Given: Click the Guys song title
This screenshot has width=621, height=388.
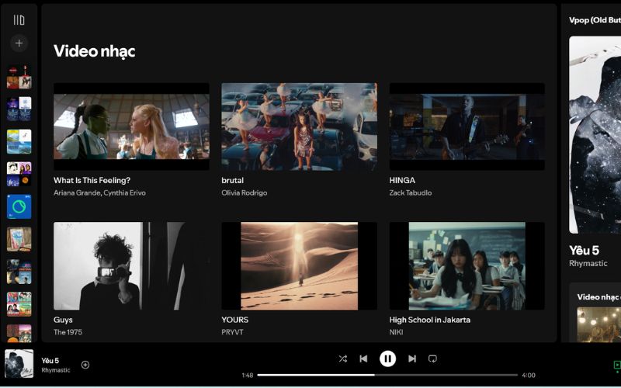Looking at the screenshot, I should (63, 320).
